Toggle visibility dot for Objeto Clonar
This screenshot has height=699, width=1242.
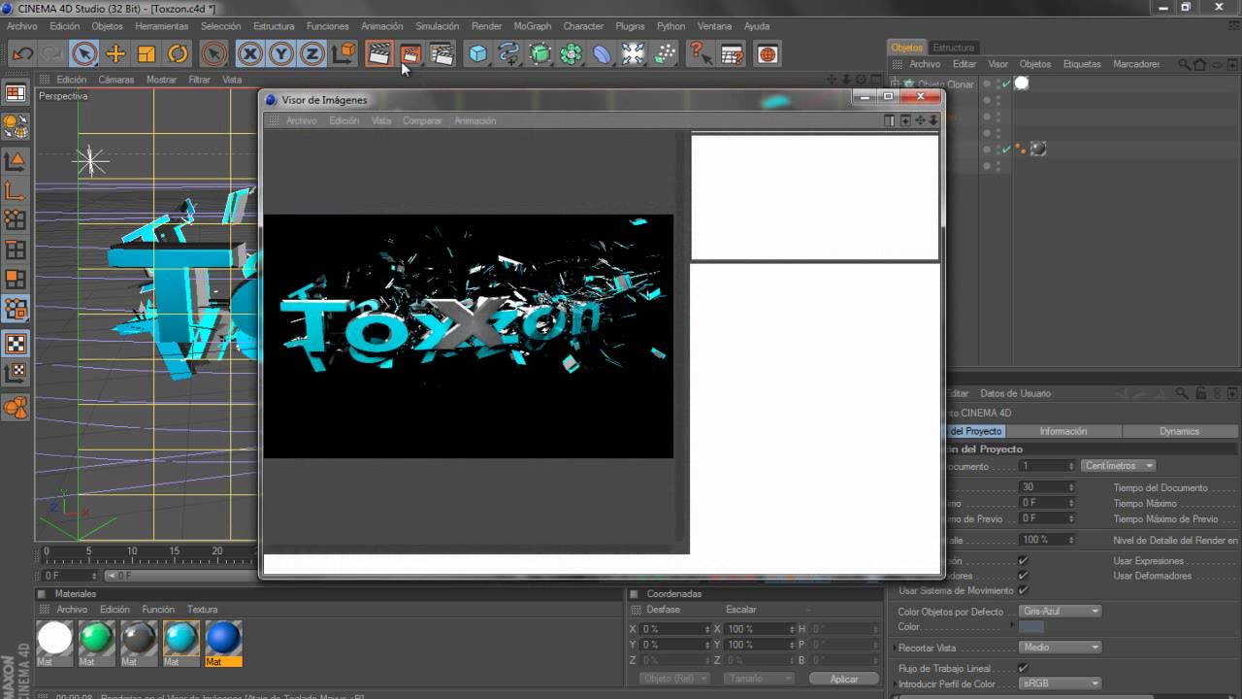pos(987,83)
